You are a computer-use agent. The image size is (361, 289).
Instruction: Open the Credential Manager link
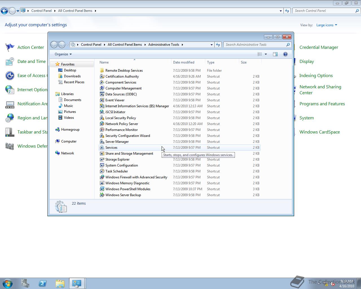319,47
